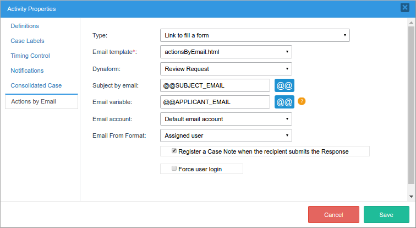
Task: Open the Type dropdown
Action: point(255,35)
